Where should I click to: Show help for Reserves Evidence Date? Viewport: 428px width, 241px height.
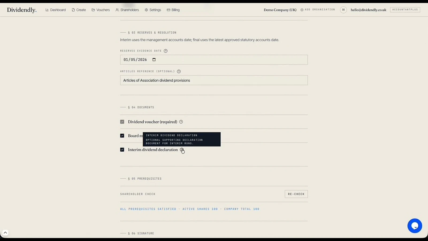click(x=166, y=51)
